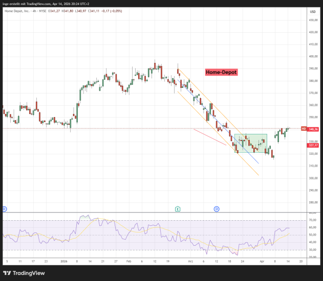Click the TradingView logo icon
This screenshot has width=323, height=281.
tap(8, 272)
